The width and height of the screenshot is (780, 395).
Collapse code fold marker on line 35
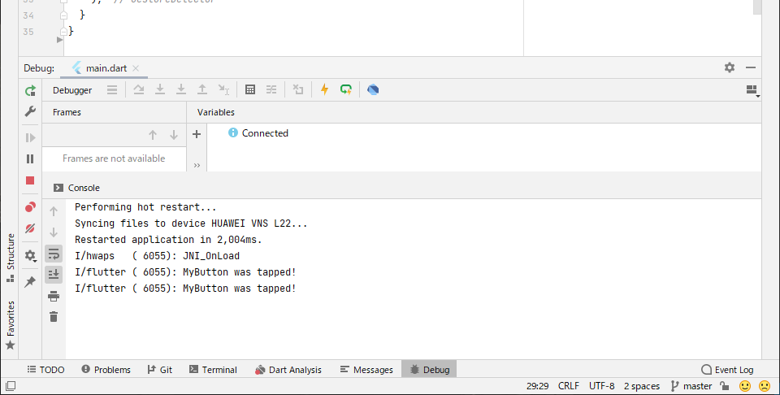pyautogui.click(x=63, y=32)
